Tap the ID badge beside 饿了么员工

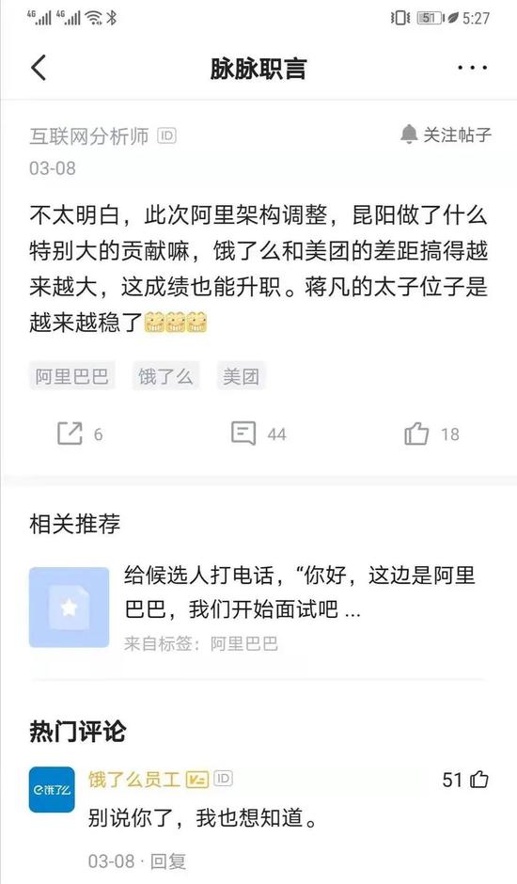pos(224,779)
